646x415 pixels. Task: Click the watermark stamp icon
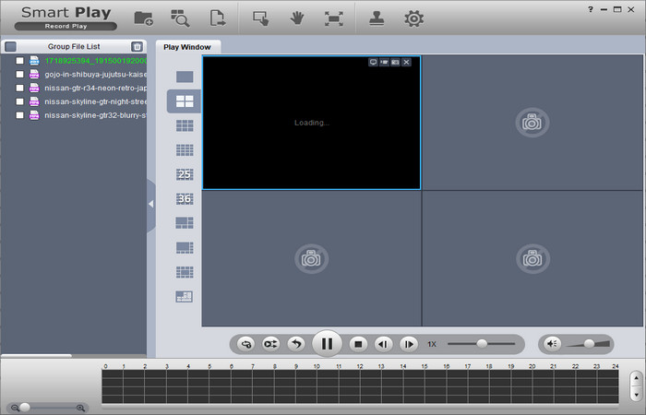pos(377,18)
